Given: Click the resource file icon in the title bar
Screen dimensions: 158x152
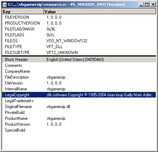Looking at the screenshot, I should click(5, 5).
